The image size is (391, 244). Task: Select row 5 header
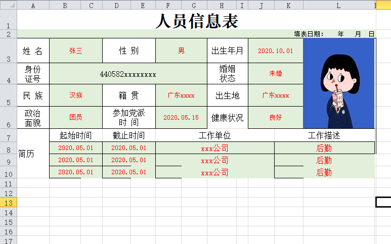tap(9, 95)
